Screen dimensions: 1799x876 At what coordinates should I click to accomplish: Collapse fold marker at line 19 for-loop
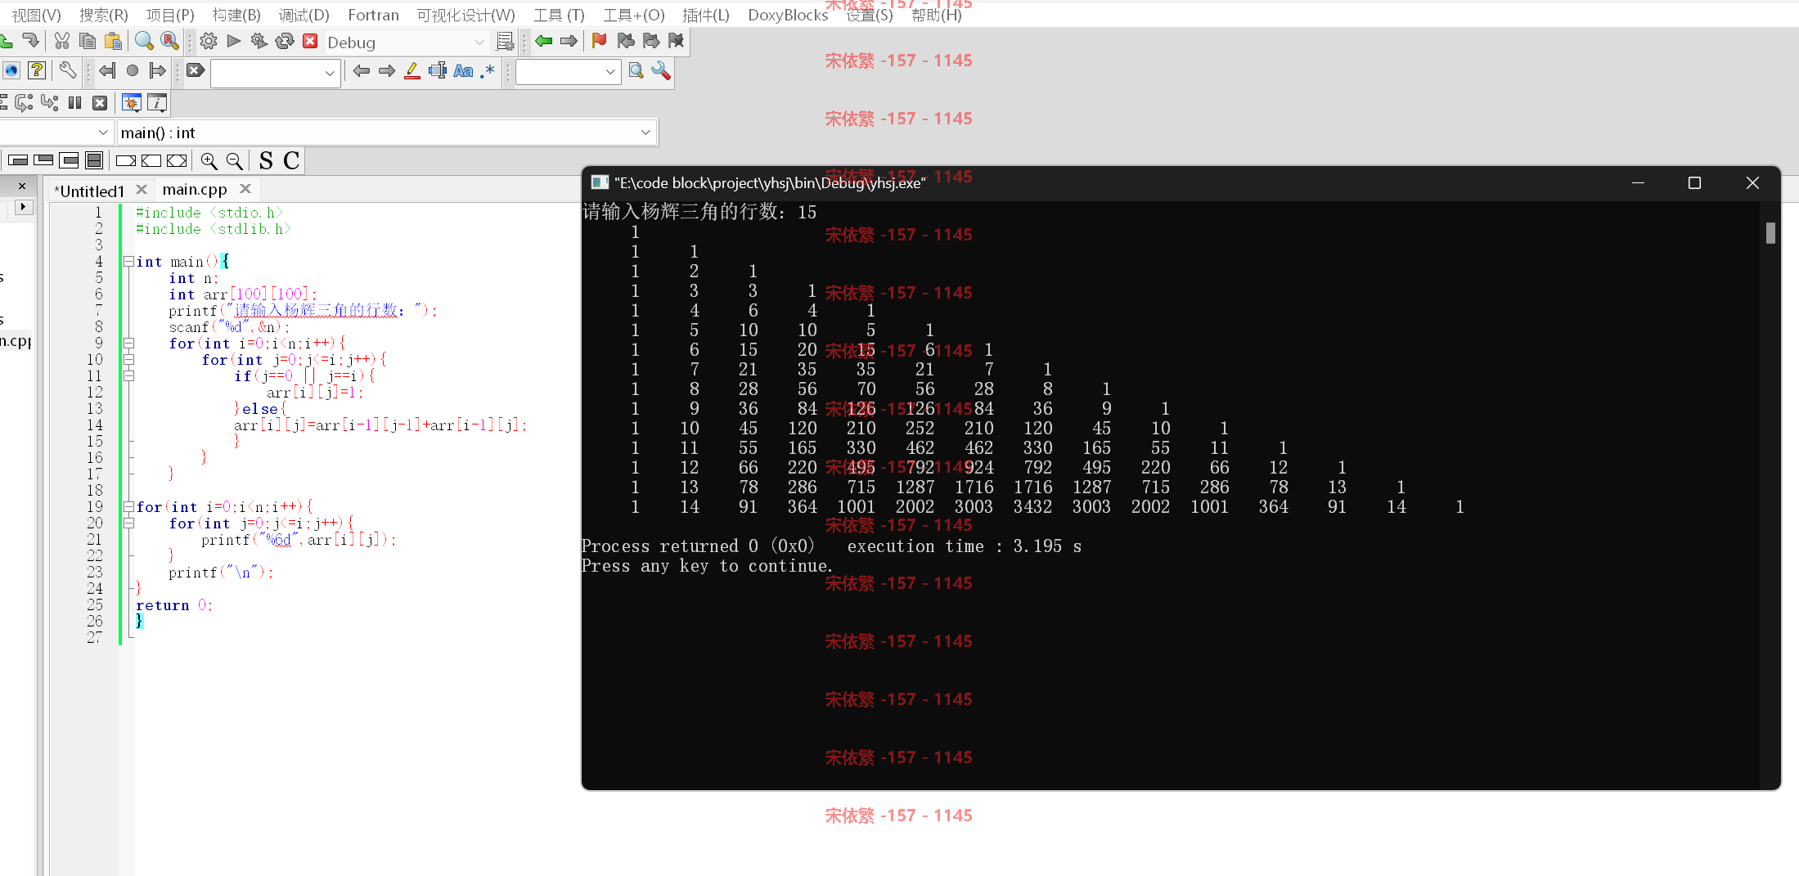click(128, 507)
